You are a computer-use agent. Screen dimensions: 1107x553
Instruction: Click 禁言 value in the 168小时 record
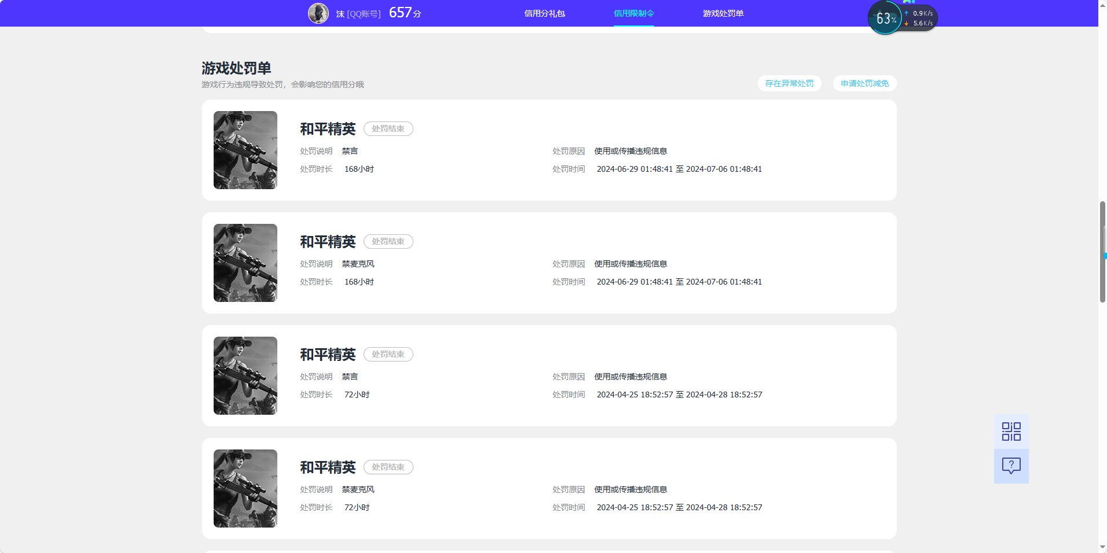pyautogui.click(x=350, y=151)
